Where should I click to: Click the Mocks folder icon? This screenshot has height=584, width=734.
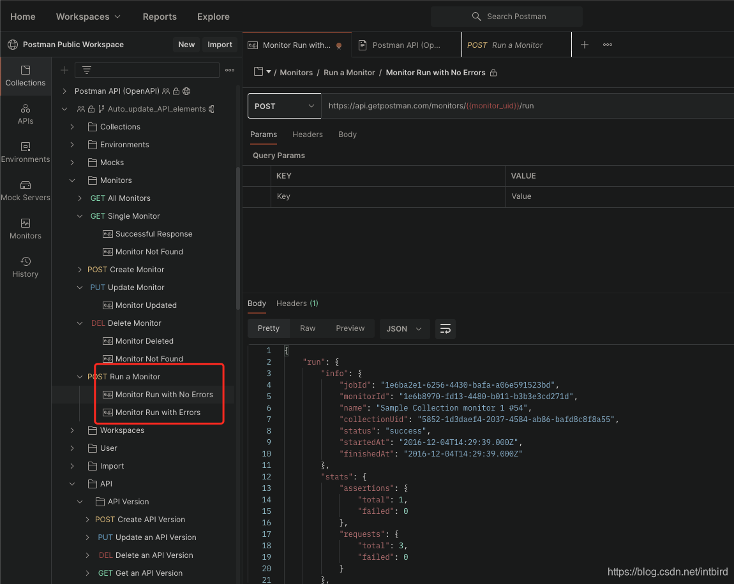92,163
